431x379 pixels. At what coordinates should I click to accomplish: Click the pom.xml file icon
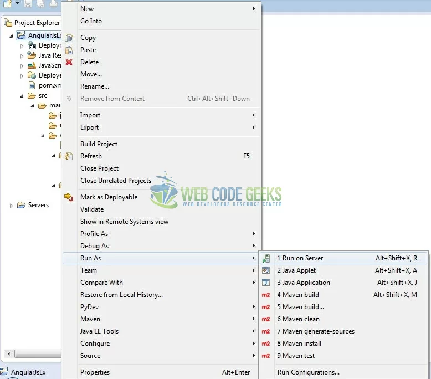pyautogui.click(x=32, y=86)
